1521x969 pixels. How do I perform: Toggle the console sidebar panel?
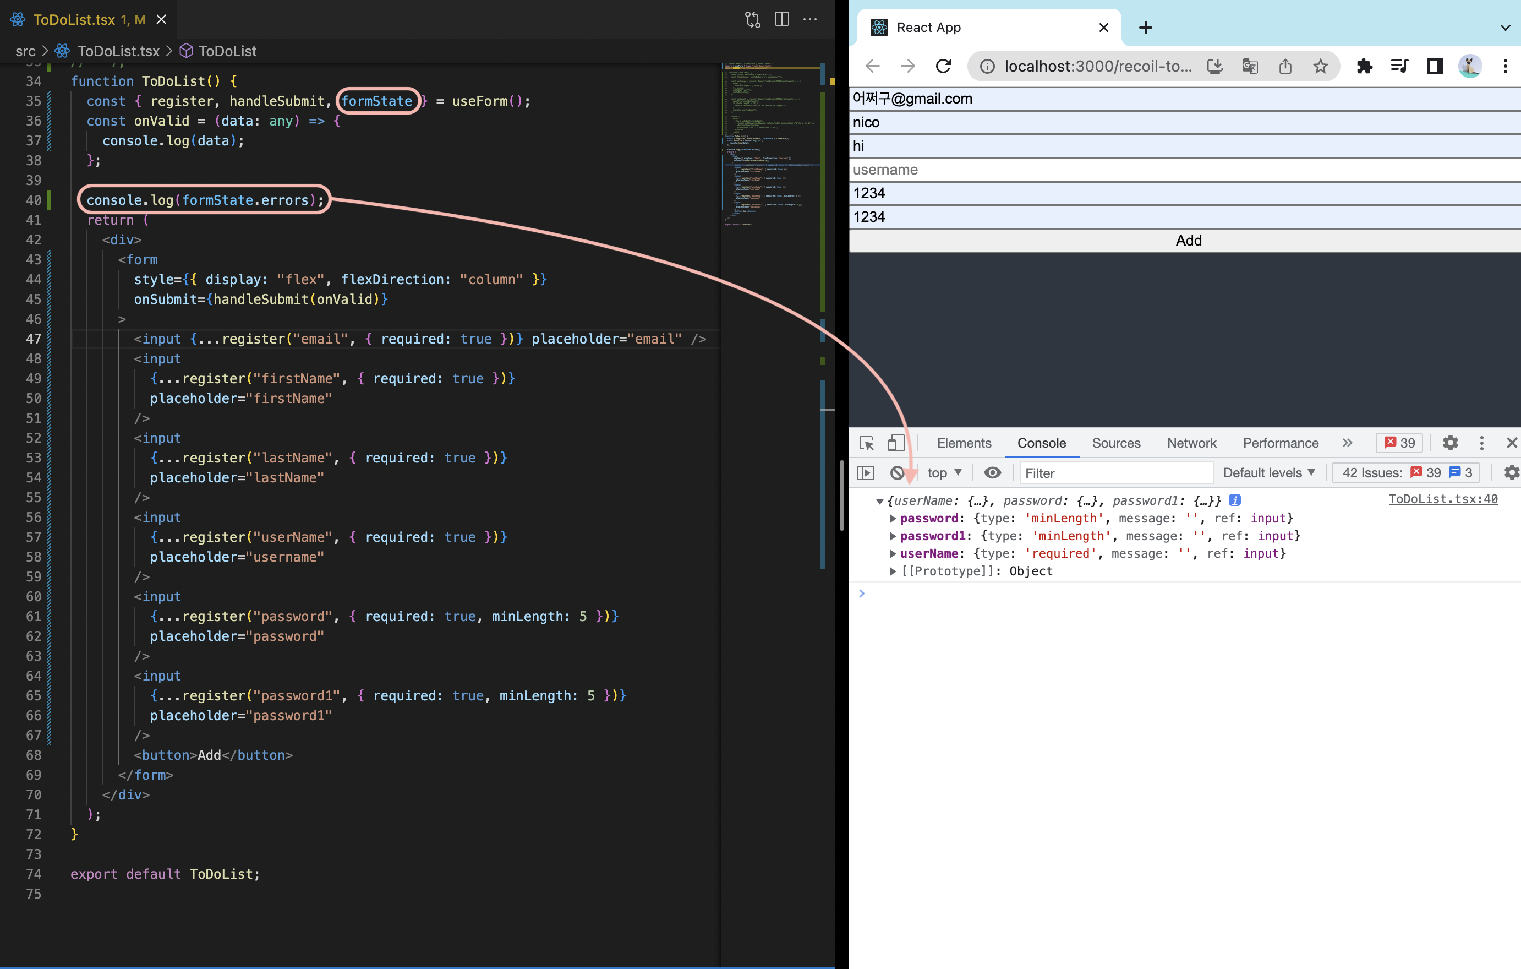point(866,473)
